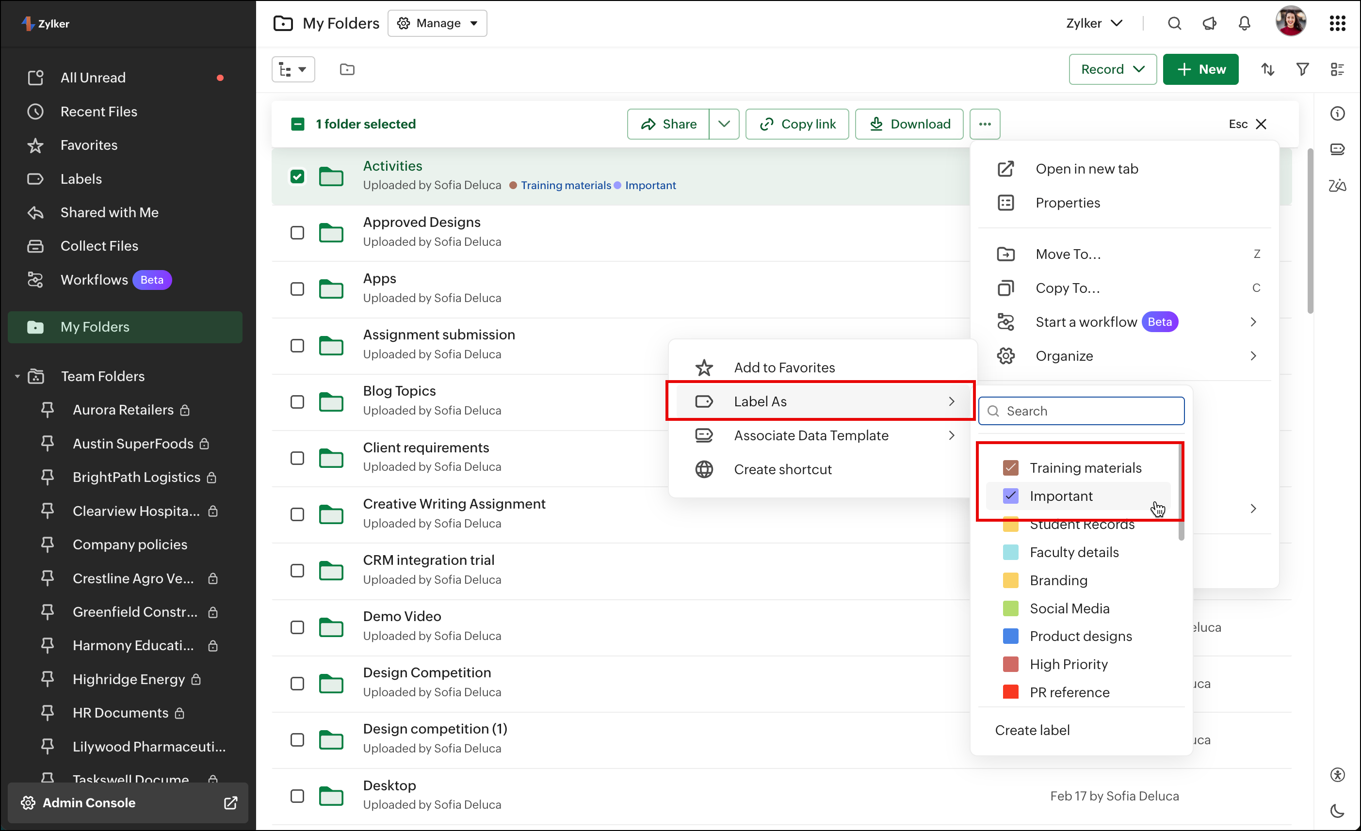Select Add to Favorites menu item
Viewport: 1361px width, 831px height.
tap(784, 368)
